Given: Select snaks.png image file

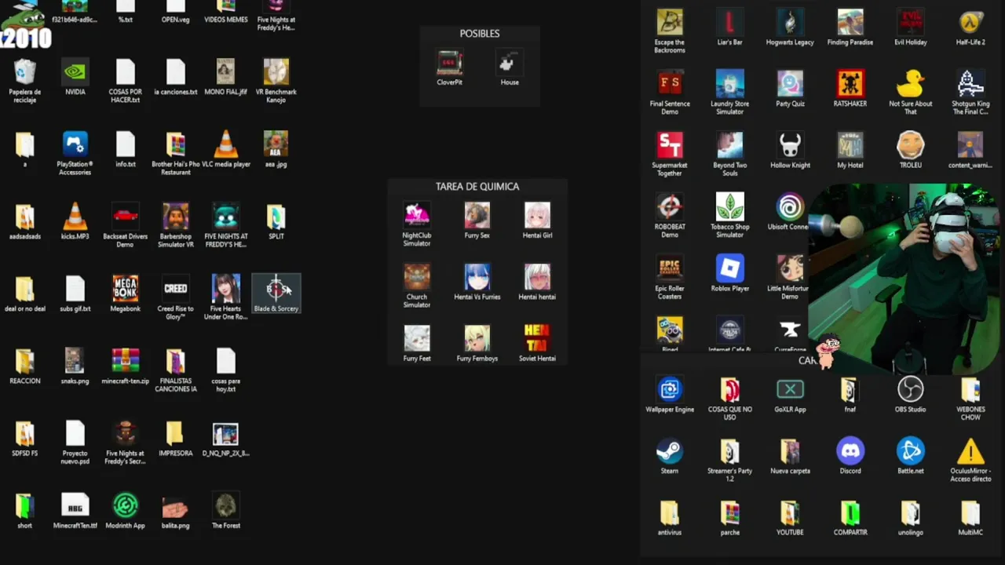Looking at the screenshot, I should click(75, 361).
